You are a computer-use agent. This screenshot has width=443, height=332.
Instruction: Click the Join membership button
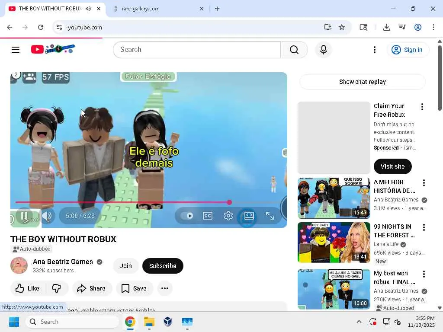pos(126,266)
